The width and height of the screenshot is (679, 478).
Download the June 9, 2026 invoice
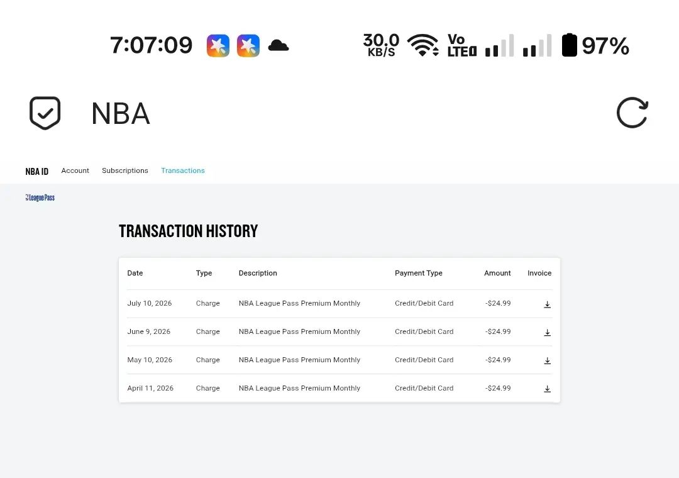click(548, 332)
